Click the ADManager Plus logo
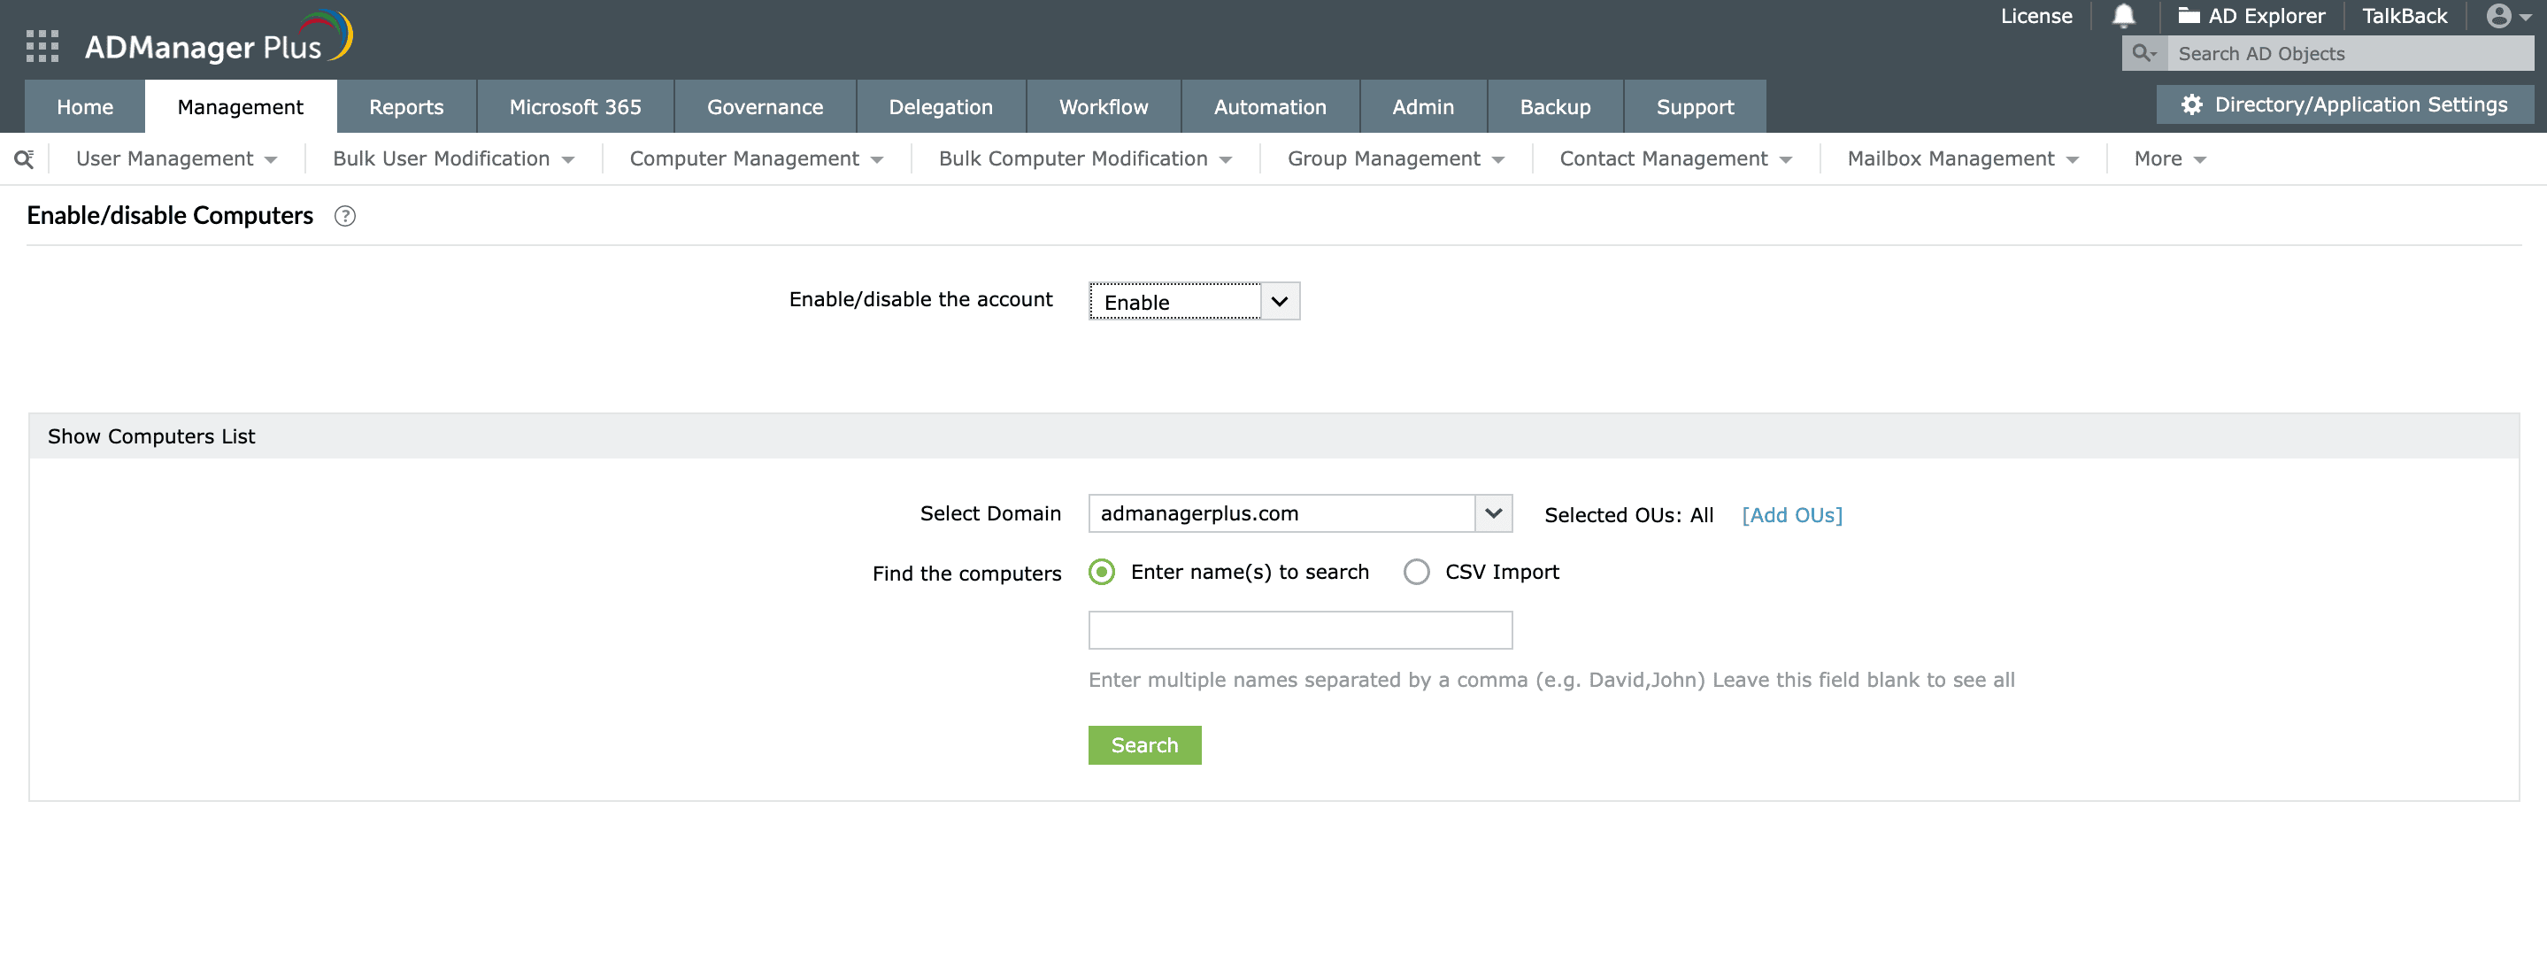2547x963 pixels. pyautogui.click(x=213, y=35)
